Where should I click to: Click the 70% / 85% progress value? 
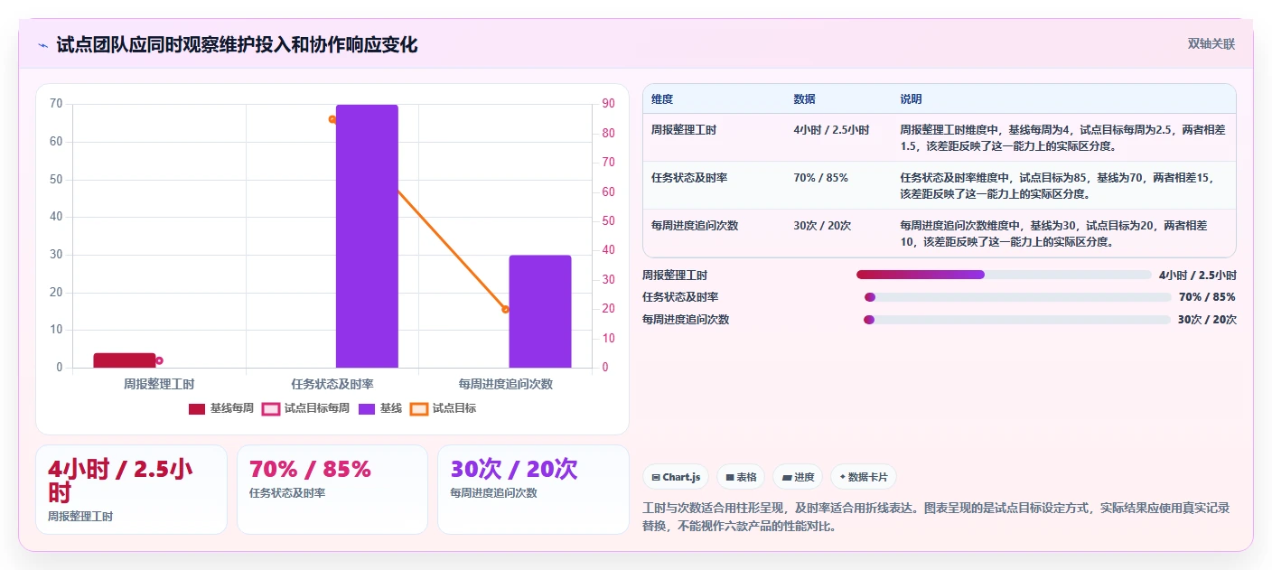1207,296
